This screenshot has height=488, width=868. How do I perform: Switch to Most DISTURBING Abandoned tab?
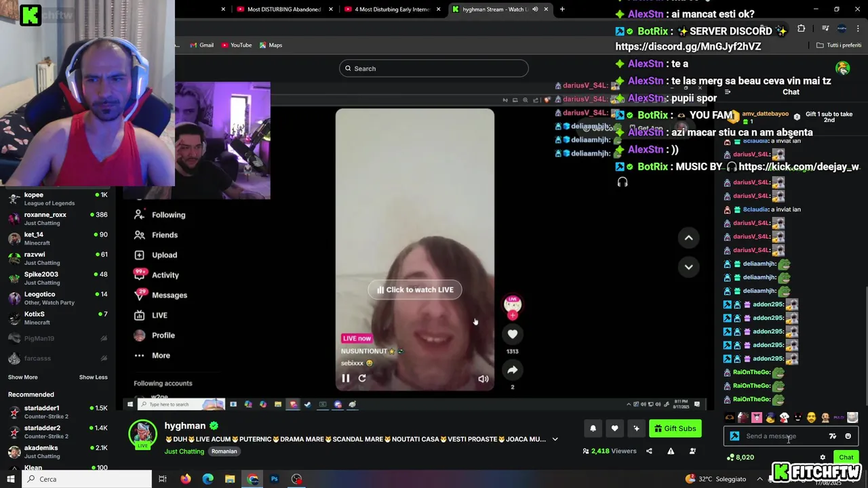[x=284, y=9]
